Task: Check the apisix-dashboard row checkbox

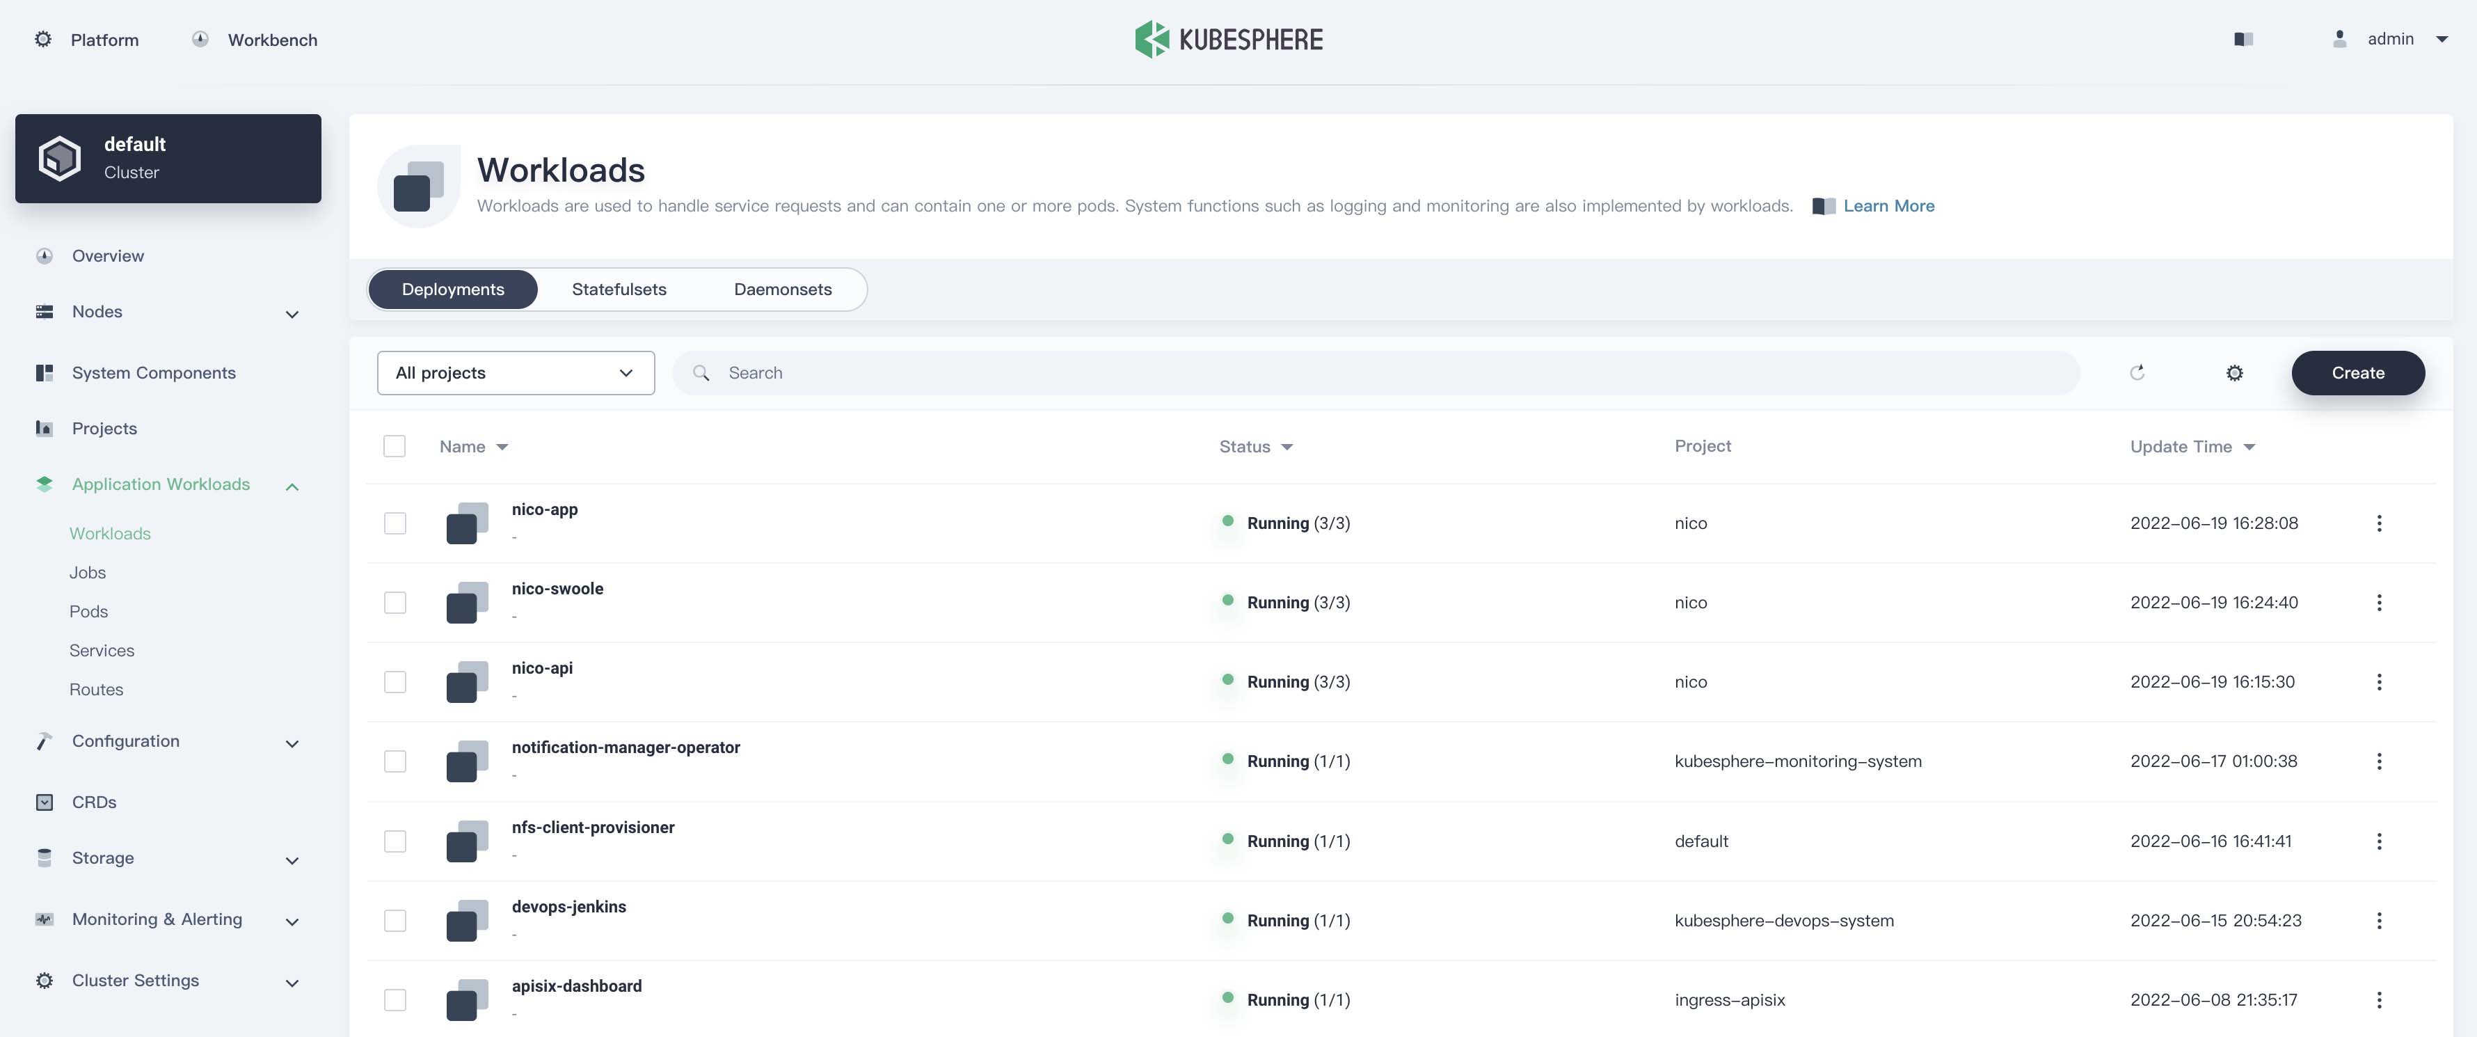Action: click(395, 1000)
